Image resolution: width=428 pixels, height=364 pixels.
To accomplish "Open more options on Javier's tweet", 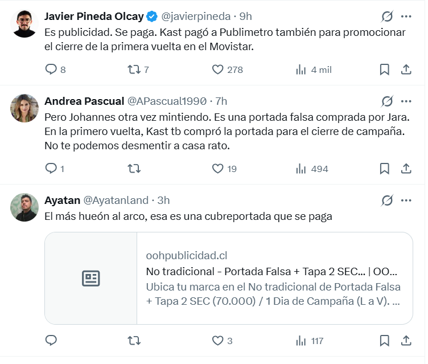I will click(x=406, y=17).
